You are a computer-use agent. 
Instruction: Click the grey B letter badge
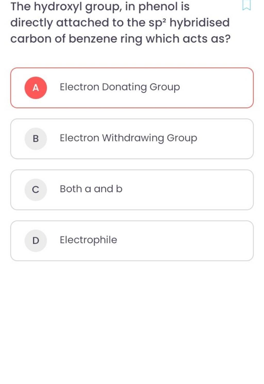click(x=36, y=139)
